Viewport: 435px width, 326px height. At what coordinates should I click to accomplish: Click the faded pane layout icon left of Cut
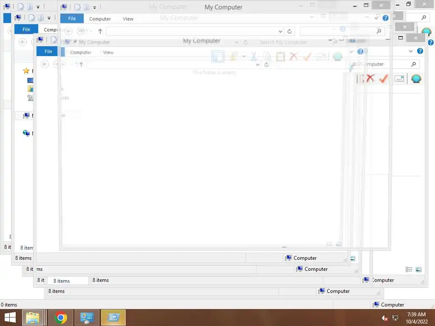tap(218, 56)
